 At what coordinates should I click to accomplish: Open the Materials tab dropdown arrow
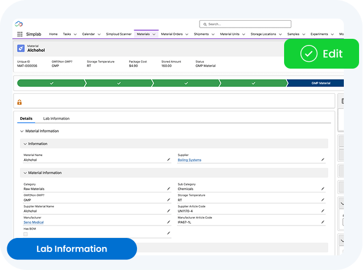[154, 34]
